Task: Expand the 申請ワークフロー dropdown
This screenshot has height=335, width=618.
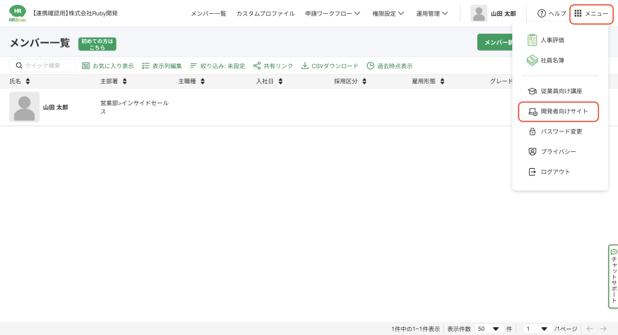Action: [333, 13]
